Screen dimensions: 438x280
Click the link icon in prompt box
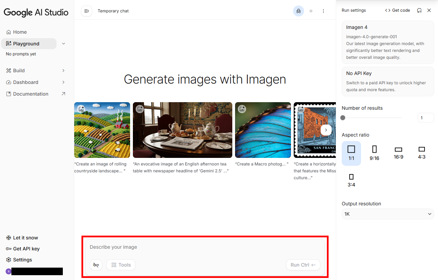(96, 265)
